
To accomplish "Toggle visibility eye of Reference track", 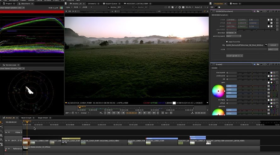I will coord(9,149).
